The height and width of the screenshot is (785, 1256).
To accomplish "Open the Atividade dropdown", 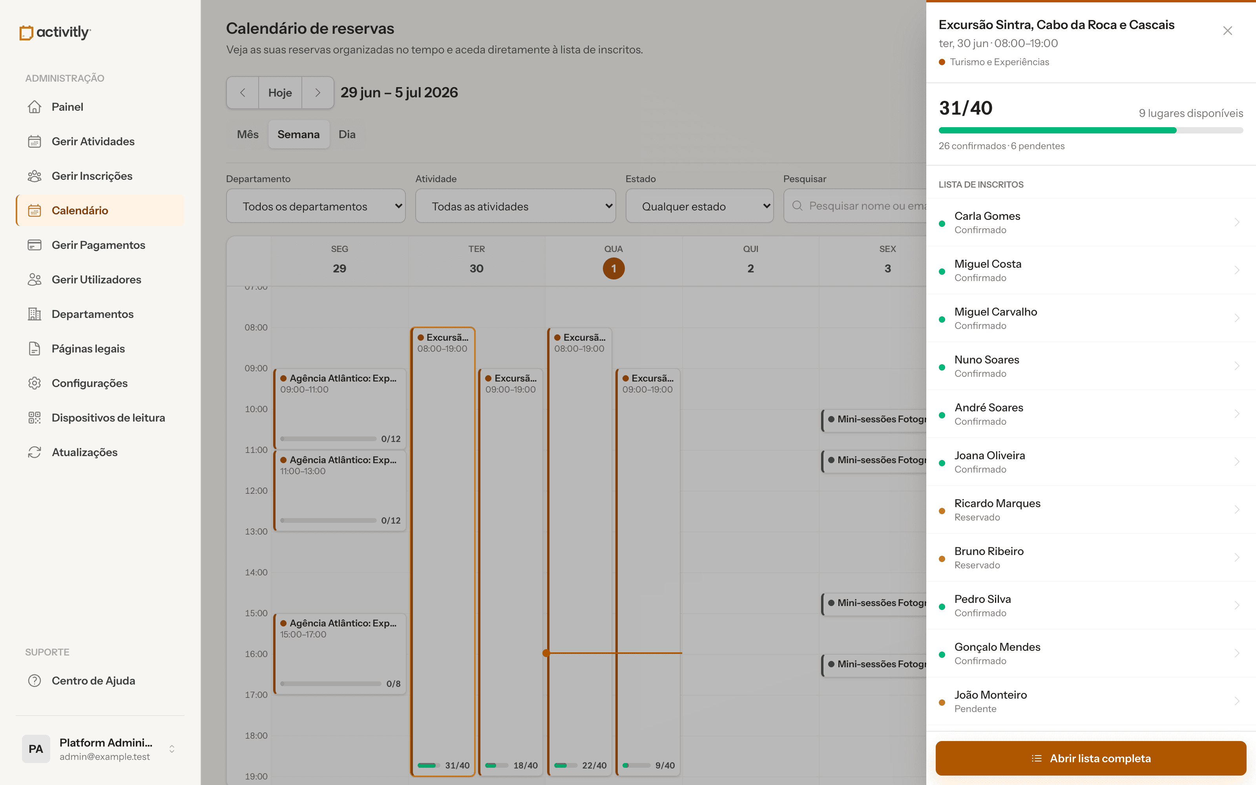I will point(515,206).
